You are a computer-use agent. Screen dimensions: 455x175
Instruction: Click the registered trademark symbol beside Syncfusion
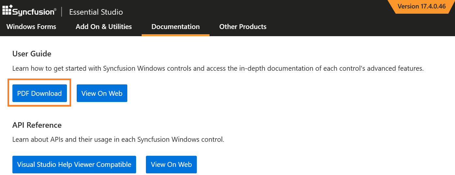coord(55,9)
